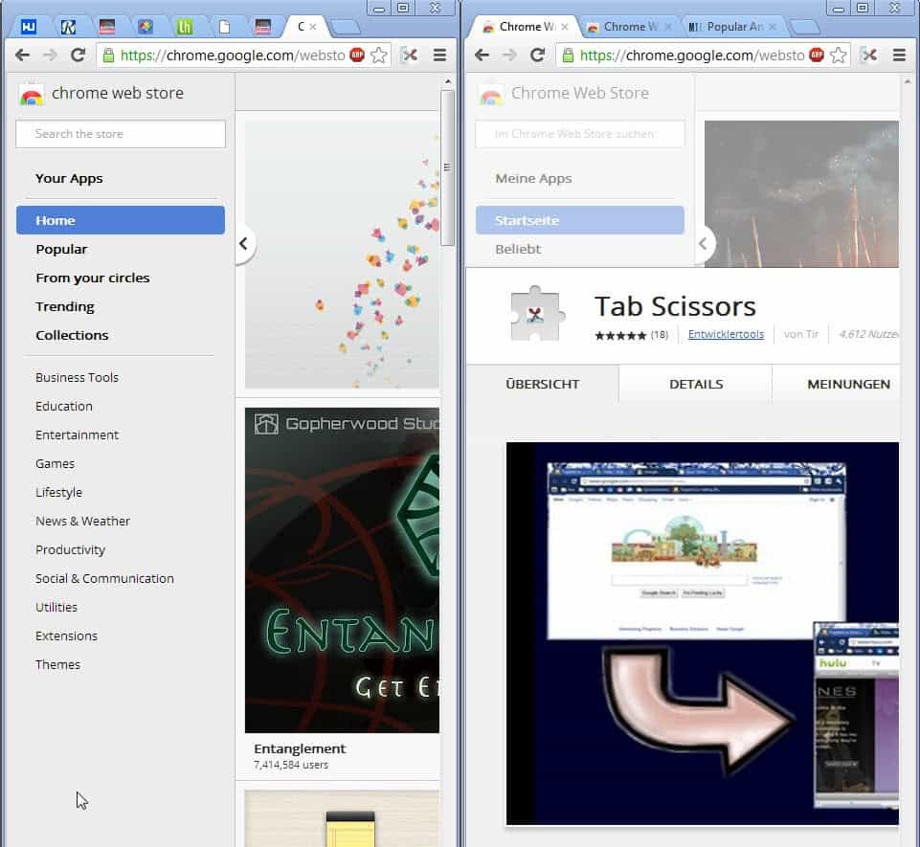Open Your Apps in the left sidebar
The image size is (920, 847).
pos(69,178)
